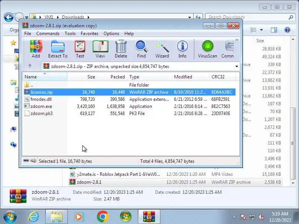The image size is (299, 224).
Task: Open the Commands menu
Action: pos(48,34)
